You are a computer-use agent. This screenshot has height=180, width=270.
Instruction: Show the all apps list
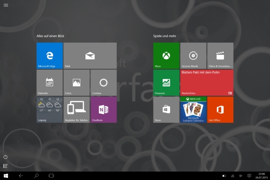(5, 166)
